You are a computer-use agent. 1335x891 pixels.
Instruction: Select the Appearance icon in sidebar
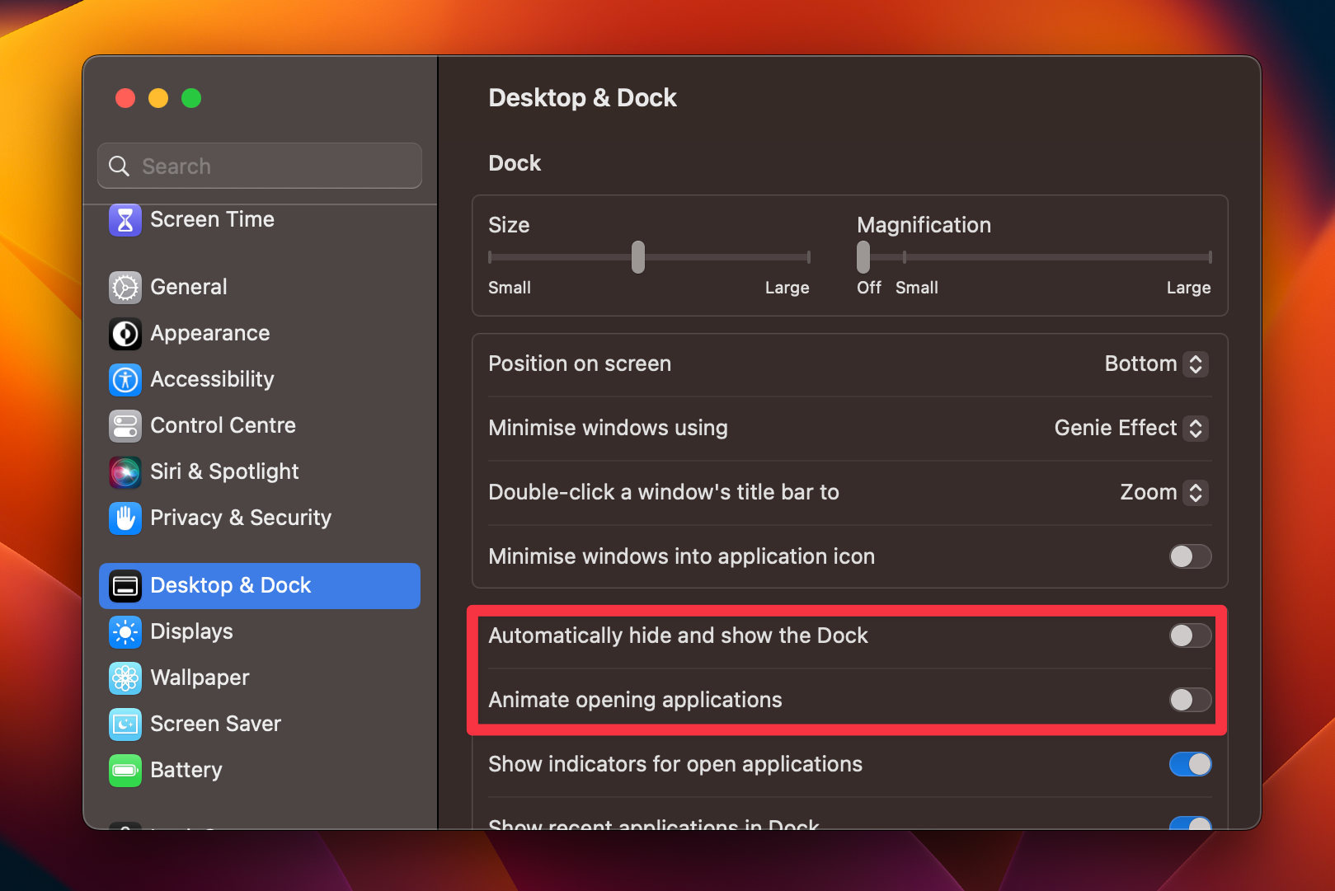pos(125,333)
